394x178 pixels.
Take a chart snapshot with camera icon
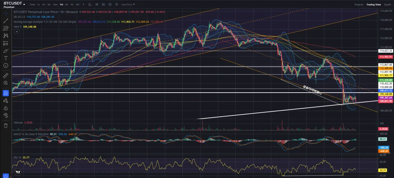tap(103, 5)
